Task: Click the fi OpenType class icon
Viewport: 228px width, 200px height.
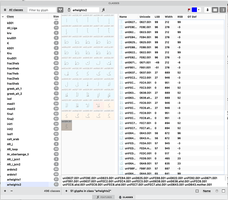Action: pos(103,10)
